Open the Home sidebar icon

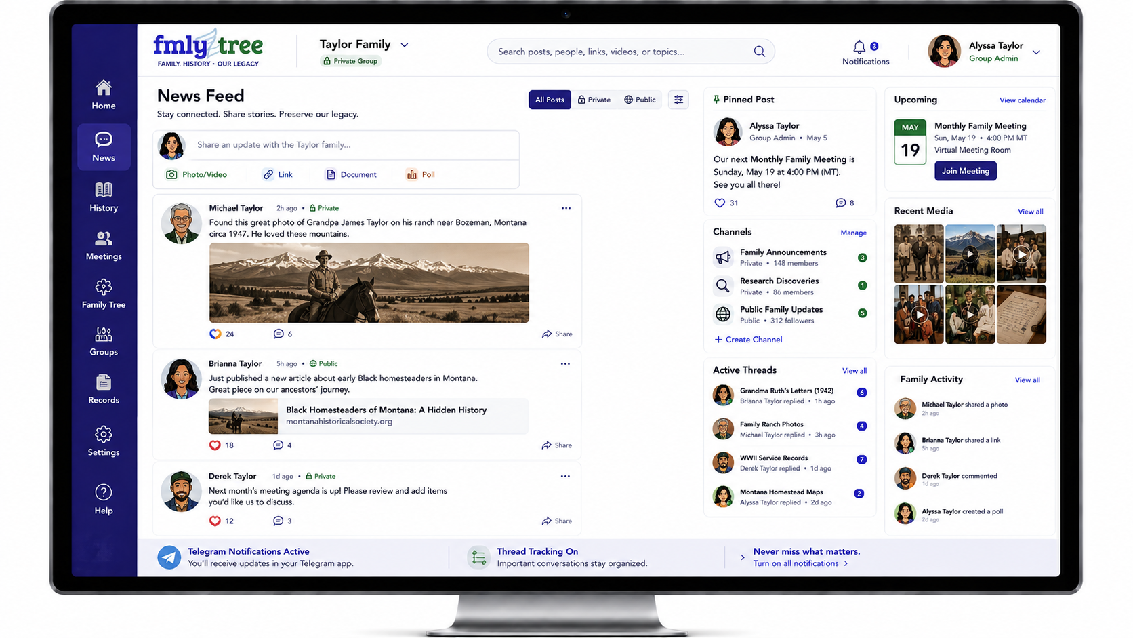(104, 88)
